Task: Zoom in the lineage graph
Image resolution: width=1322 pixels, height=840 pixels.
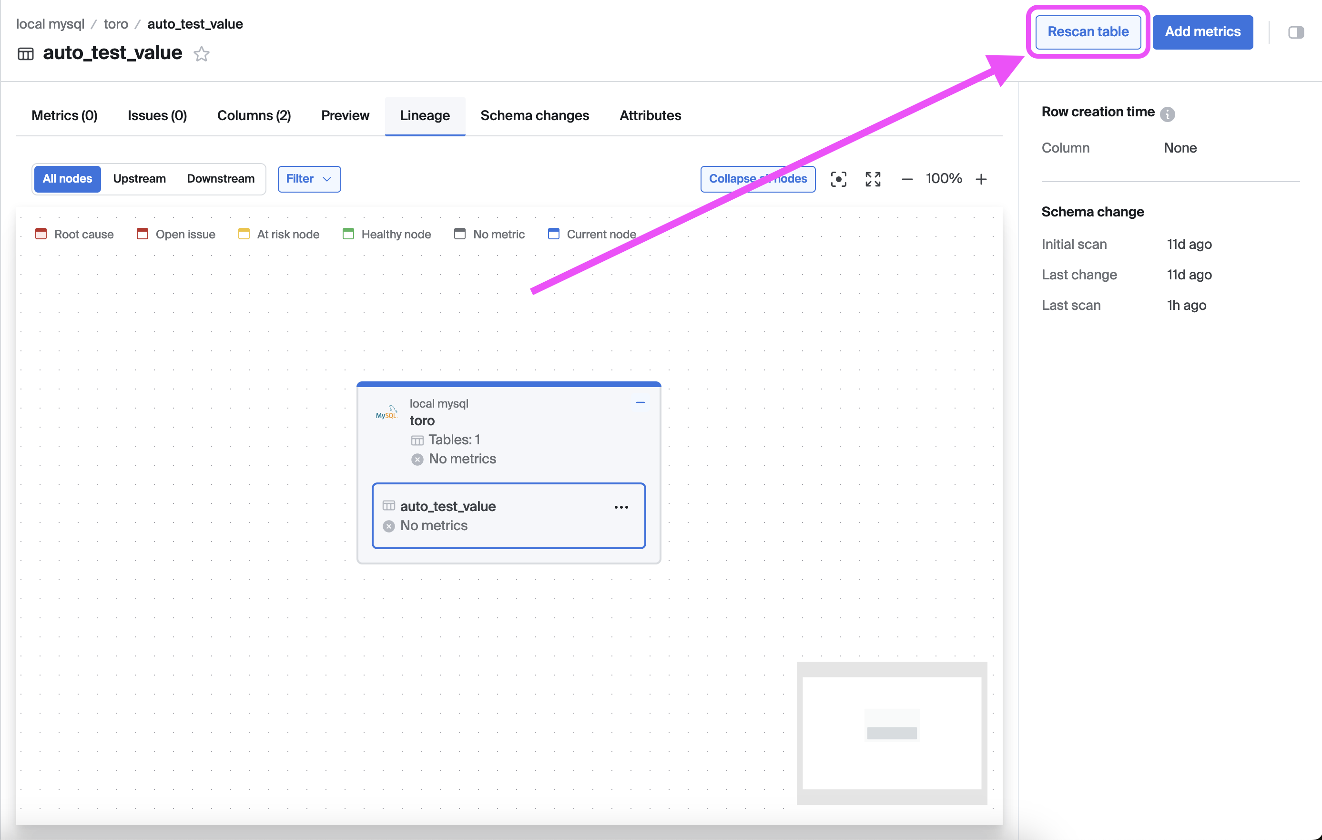Action: tap(981, 179)
